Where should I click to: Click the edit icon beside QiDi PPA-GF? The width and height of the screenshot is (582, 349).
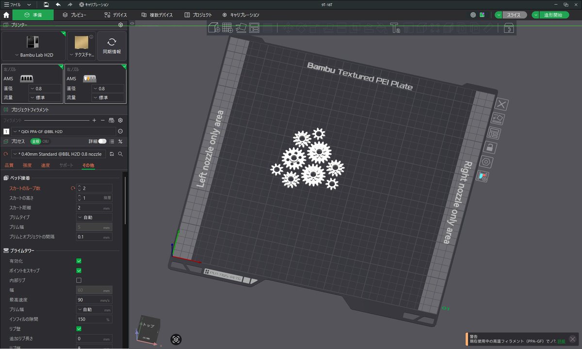pyautogui.click(x=120, y=131)
